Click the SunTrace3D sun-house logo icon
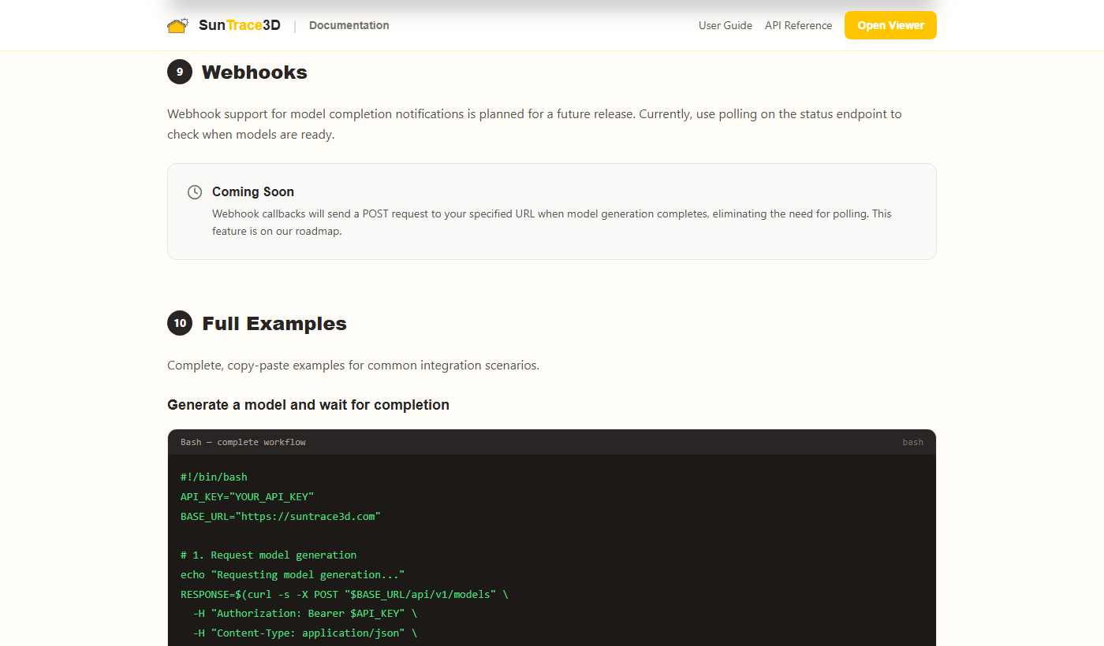Viewport: 1104px width, 646px height. coord(178,24)
